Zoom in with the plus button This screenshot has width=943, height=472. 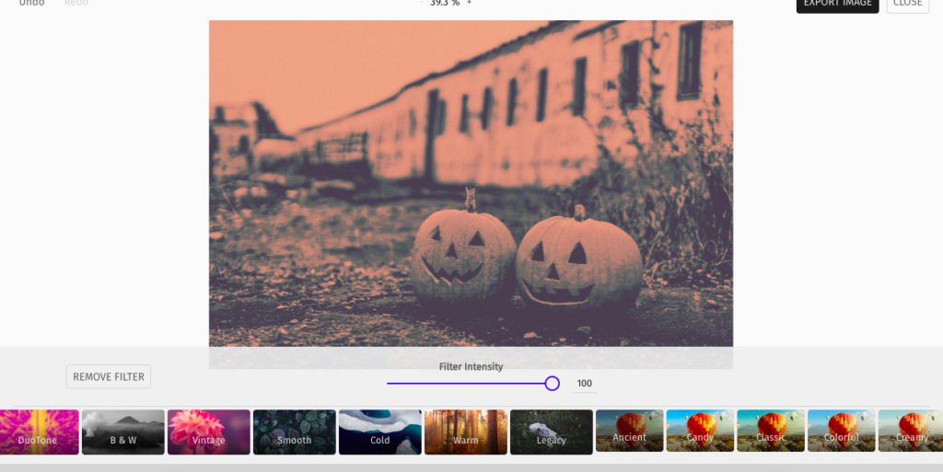469,3
